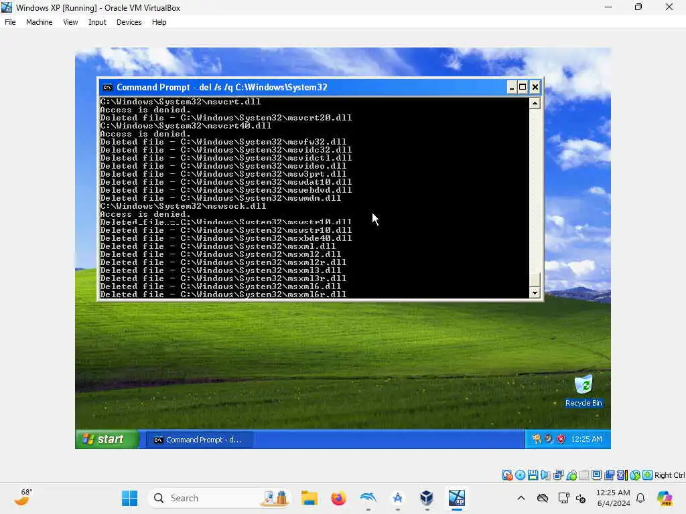The width and height of the screenshot is (686, 514).
Task: Click the middle gray XP tray icon
Action: (x=549, y=439)
